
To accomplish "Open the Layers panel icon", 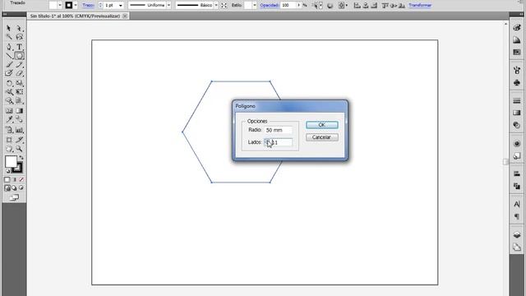I will [x=517, y=235].
